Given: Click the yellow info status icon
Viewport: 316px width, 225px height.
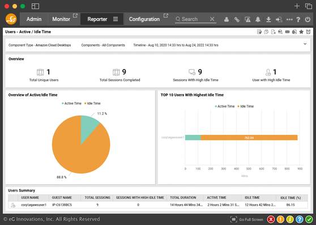Looking at the screenshot, I should click(290, 219).
